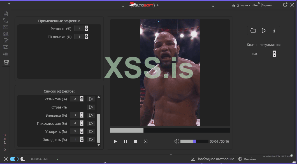The image size is (297, 164).
Task: Apply the Размытие effect arrow
Action: (x=91, y=99)
